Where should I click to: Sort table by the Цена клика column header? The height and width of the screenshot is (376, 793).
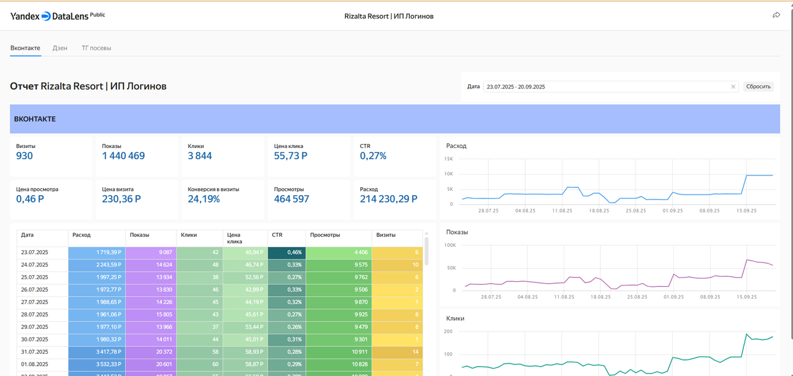tap(245, 238)
